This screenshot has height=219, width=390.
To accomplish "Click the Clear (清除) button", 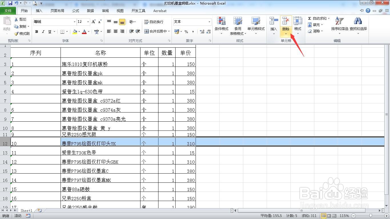I will (315, 31).
